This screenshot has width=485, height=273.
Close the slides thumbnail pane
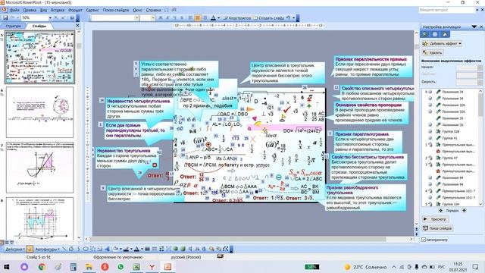click(77, 26)
